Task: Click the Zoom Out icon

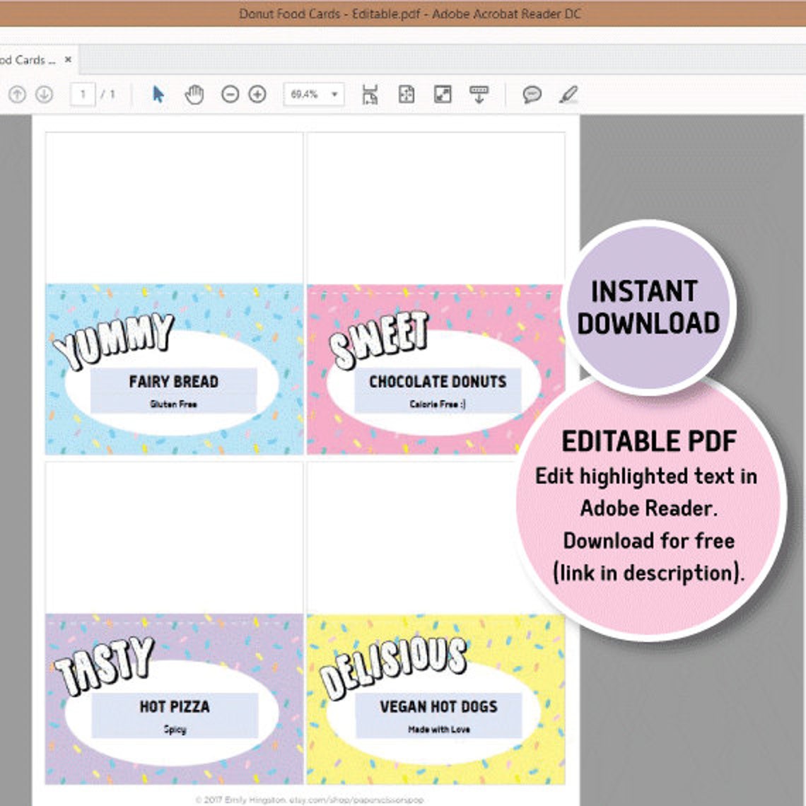Action: (229, 93)
